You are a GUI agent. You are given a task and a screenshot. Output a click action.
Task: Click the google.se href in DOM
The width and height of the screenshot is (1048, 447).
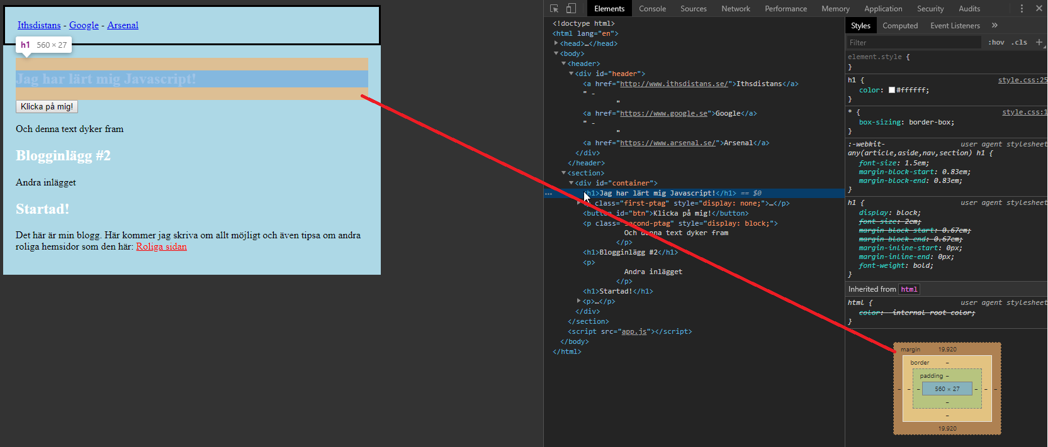663,113
